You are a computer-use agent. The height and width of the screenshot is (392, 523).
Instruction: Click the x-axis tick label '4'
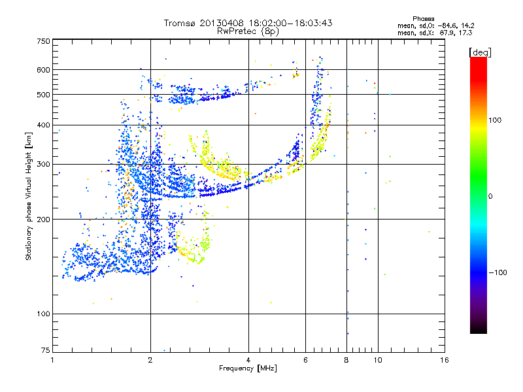click(248, 360)
